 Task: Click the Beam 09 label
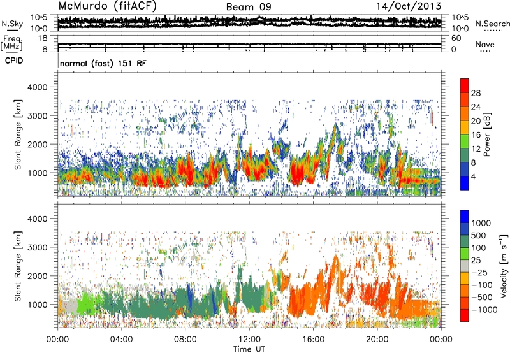pos(249,7)
